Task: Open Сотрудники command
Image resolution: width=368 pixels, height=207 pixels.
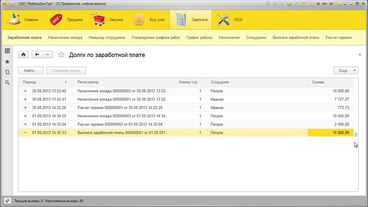Action: [x=256, y=37]
